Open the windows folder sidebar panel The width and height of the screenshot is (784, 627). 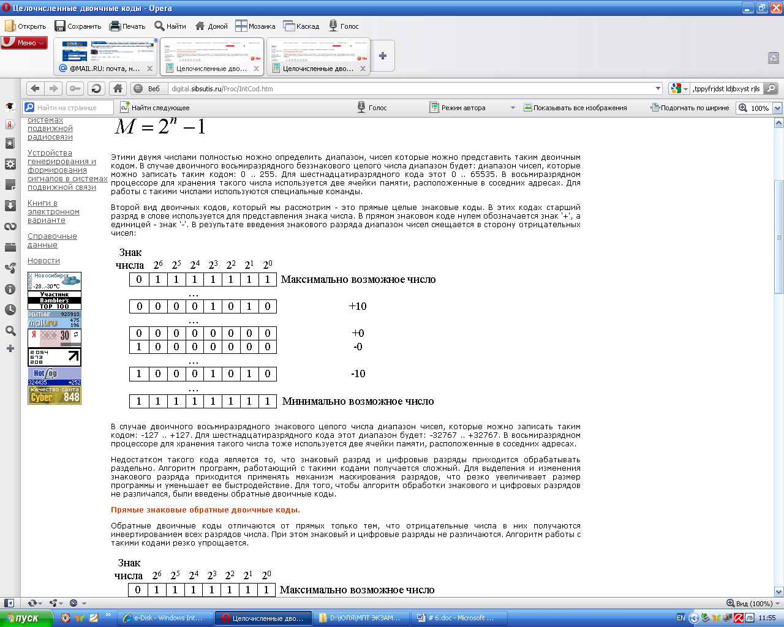point(10,247)
